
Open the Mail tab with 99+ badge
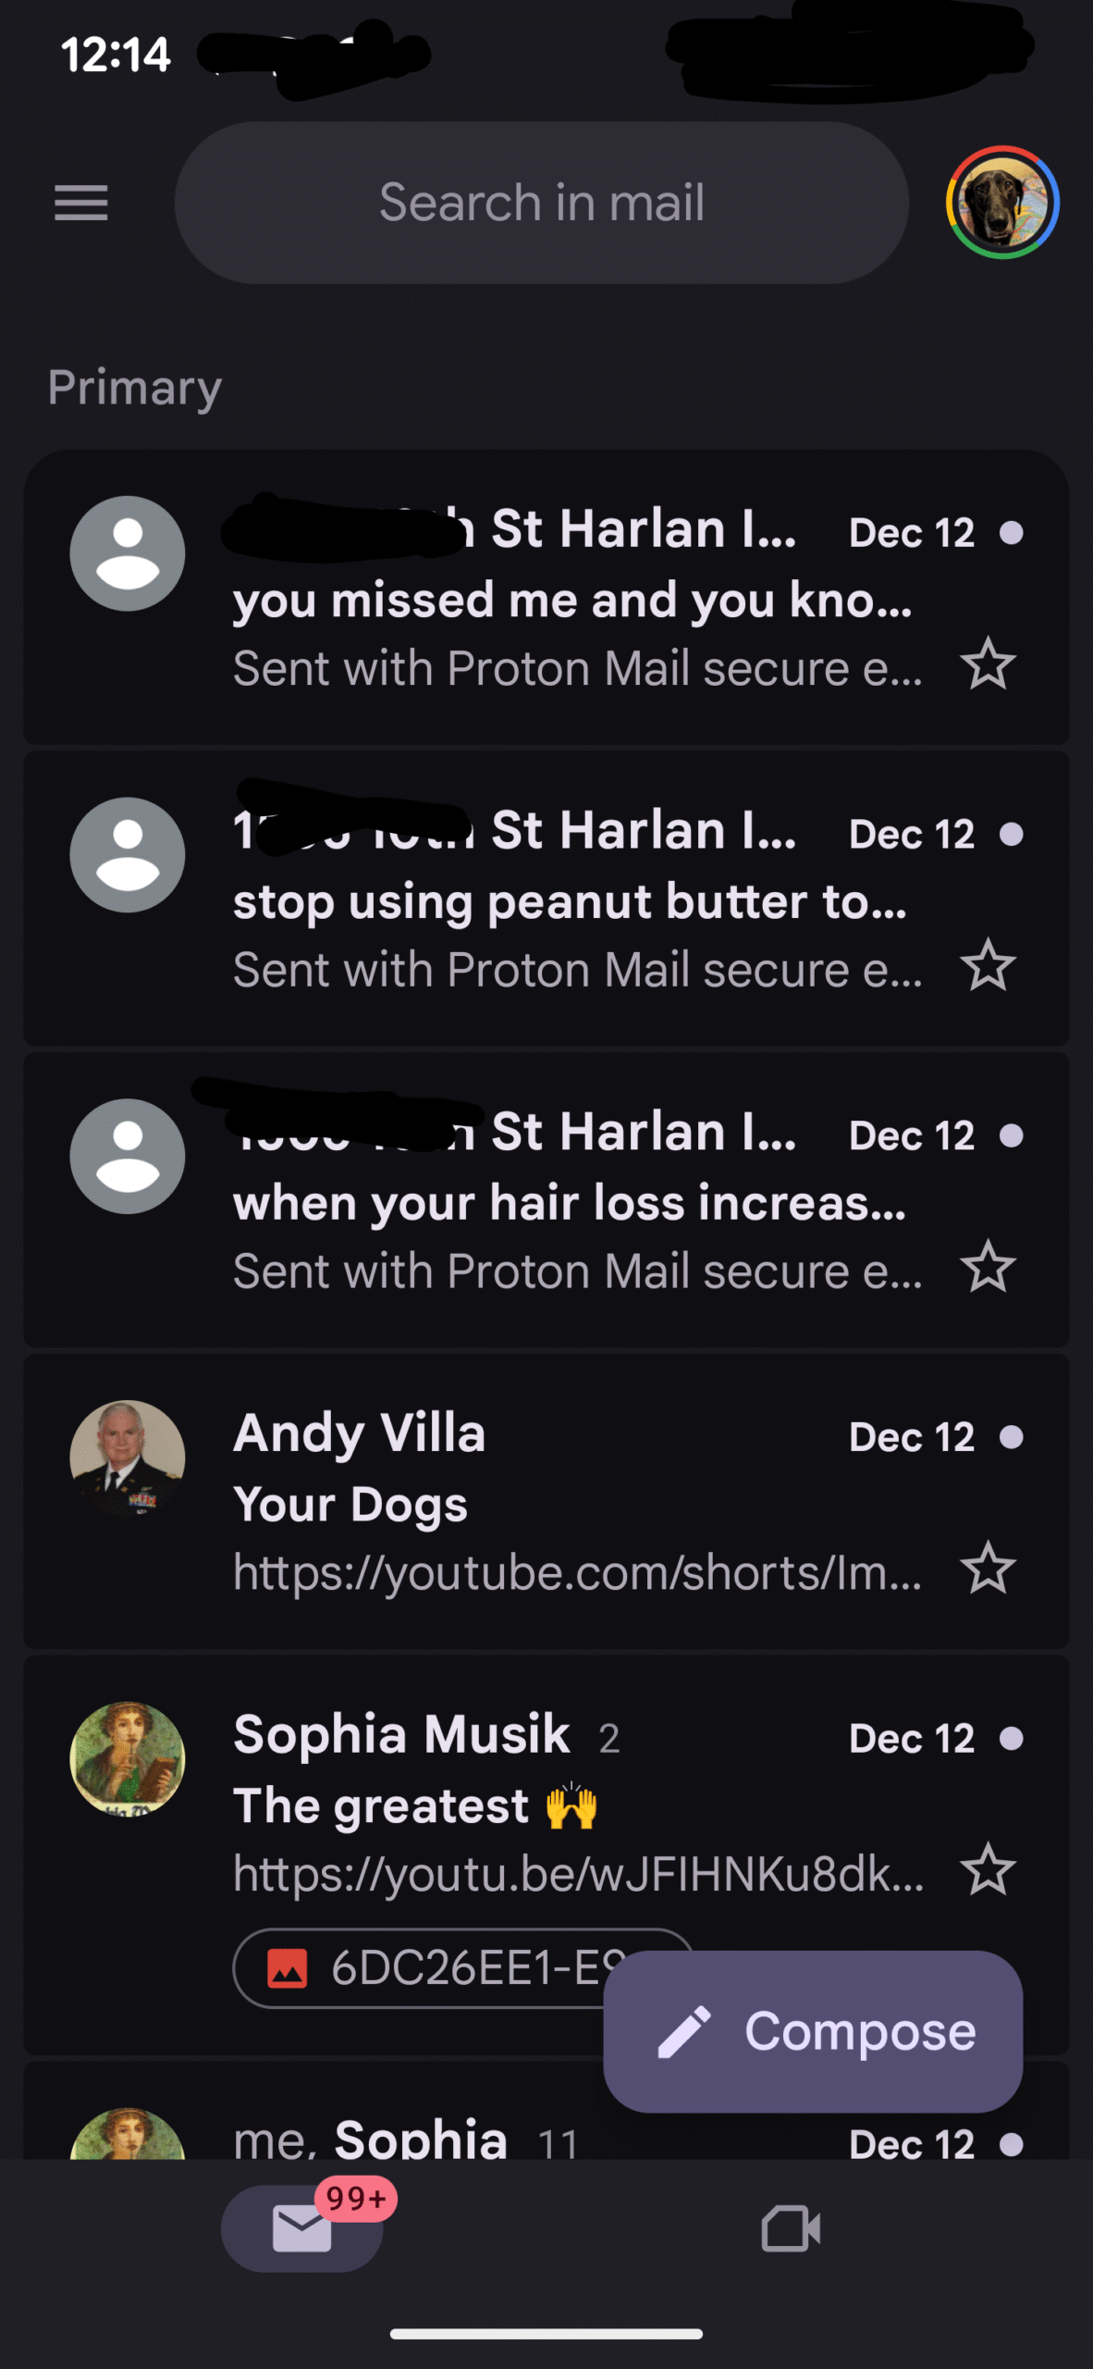pyautogui.click(x=301, y=2228)
